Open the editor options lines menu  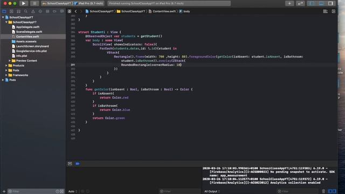click(x=325, y=11)
